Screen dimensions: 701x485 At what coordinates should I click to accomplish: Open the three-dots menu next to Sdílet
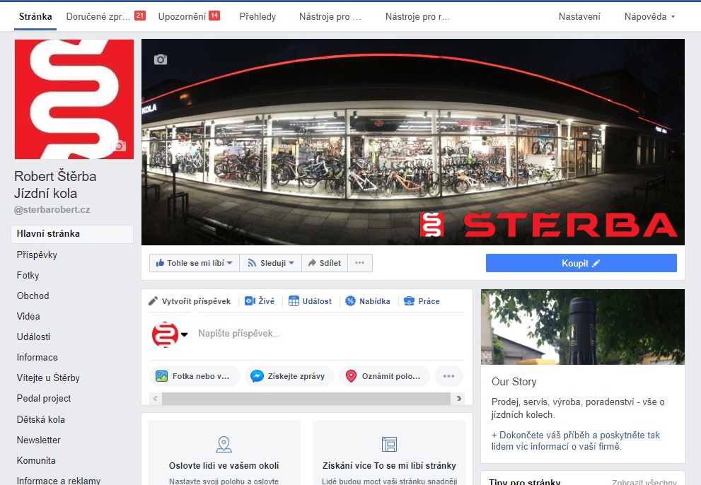point(360,263)
